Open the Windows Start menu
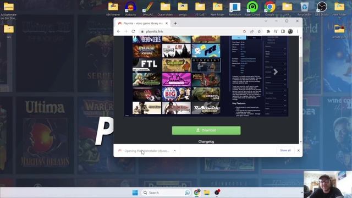 (135, 193)
